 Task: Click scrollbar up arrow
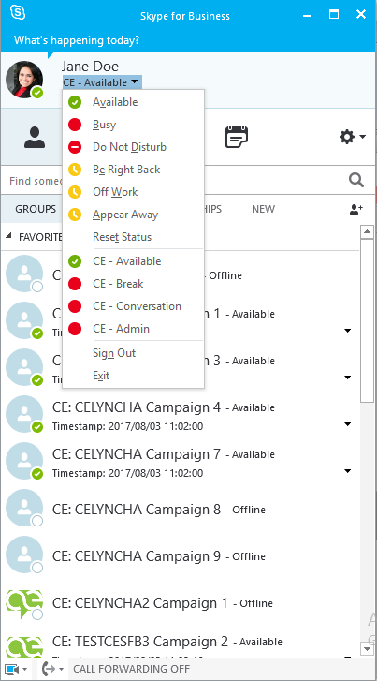(367, 232)
